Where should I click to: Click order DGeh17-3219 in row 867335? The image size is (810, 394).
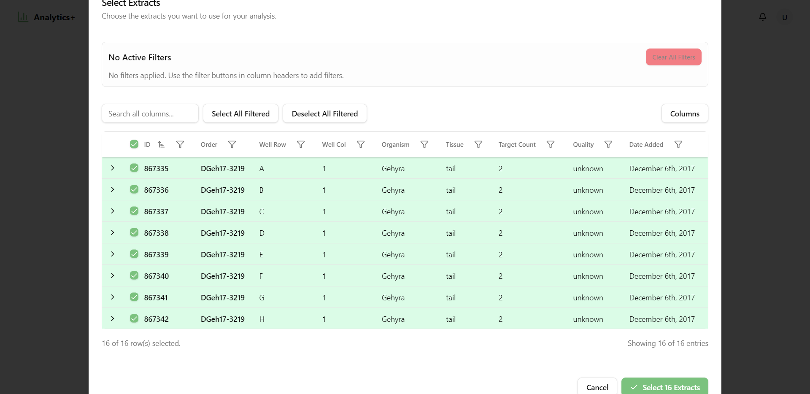(x=222, y=169)
